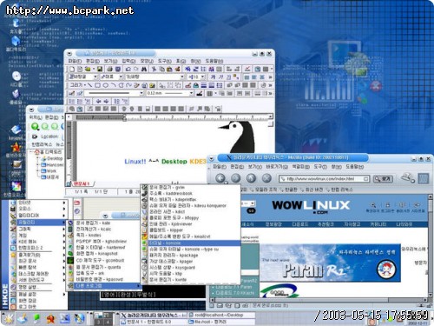This screenshot has width=434, height=326.
Task: Click the Hancom Word taskbar button
Action: coord(154,322)
